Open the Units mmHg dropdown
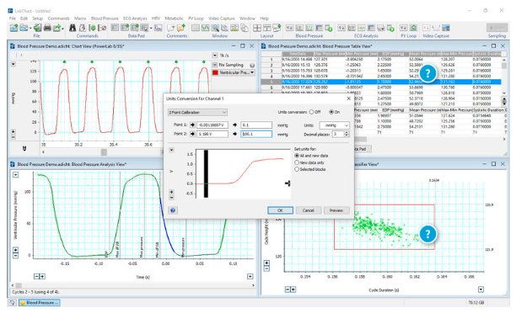The width and height of the screenshot is (516, 313). point(335,125)
